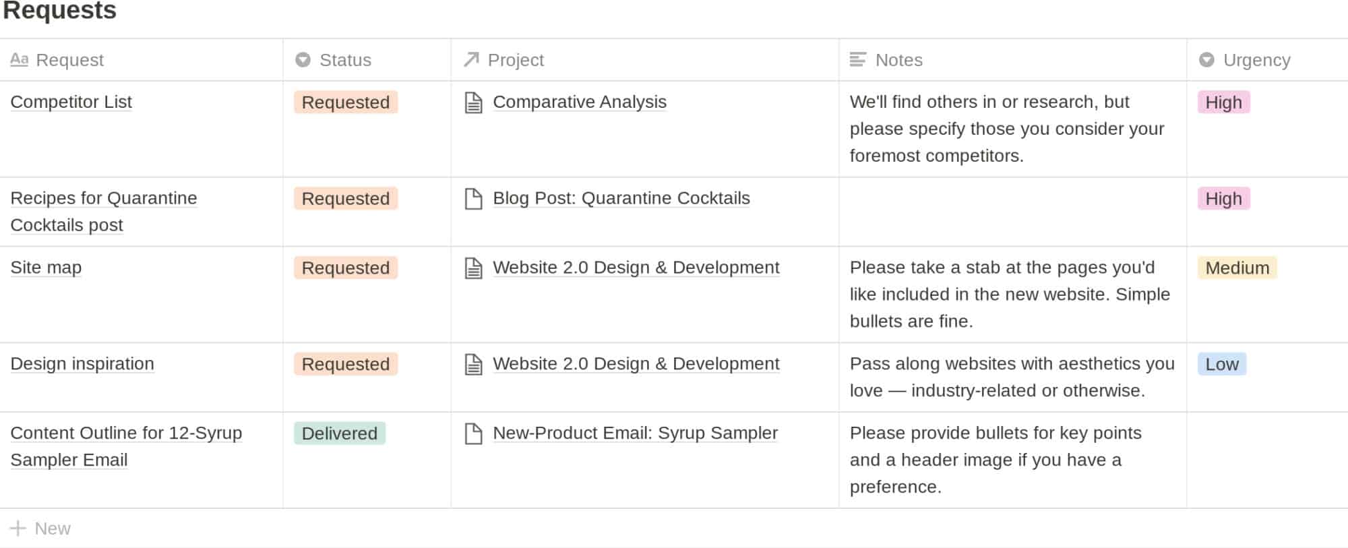Open the Delivered status pill
Screen dimensions: 1348x548
[339, 433]
